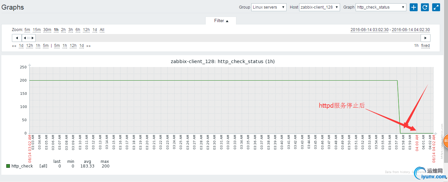
Task: Zoom to All time range
Action: (102, 30)
